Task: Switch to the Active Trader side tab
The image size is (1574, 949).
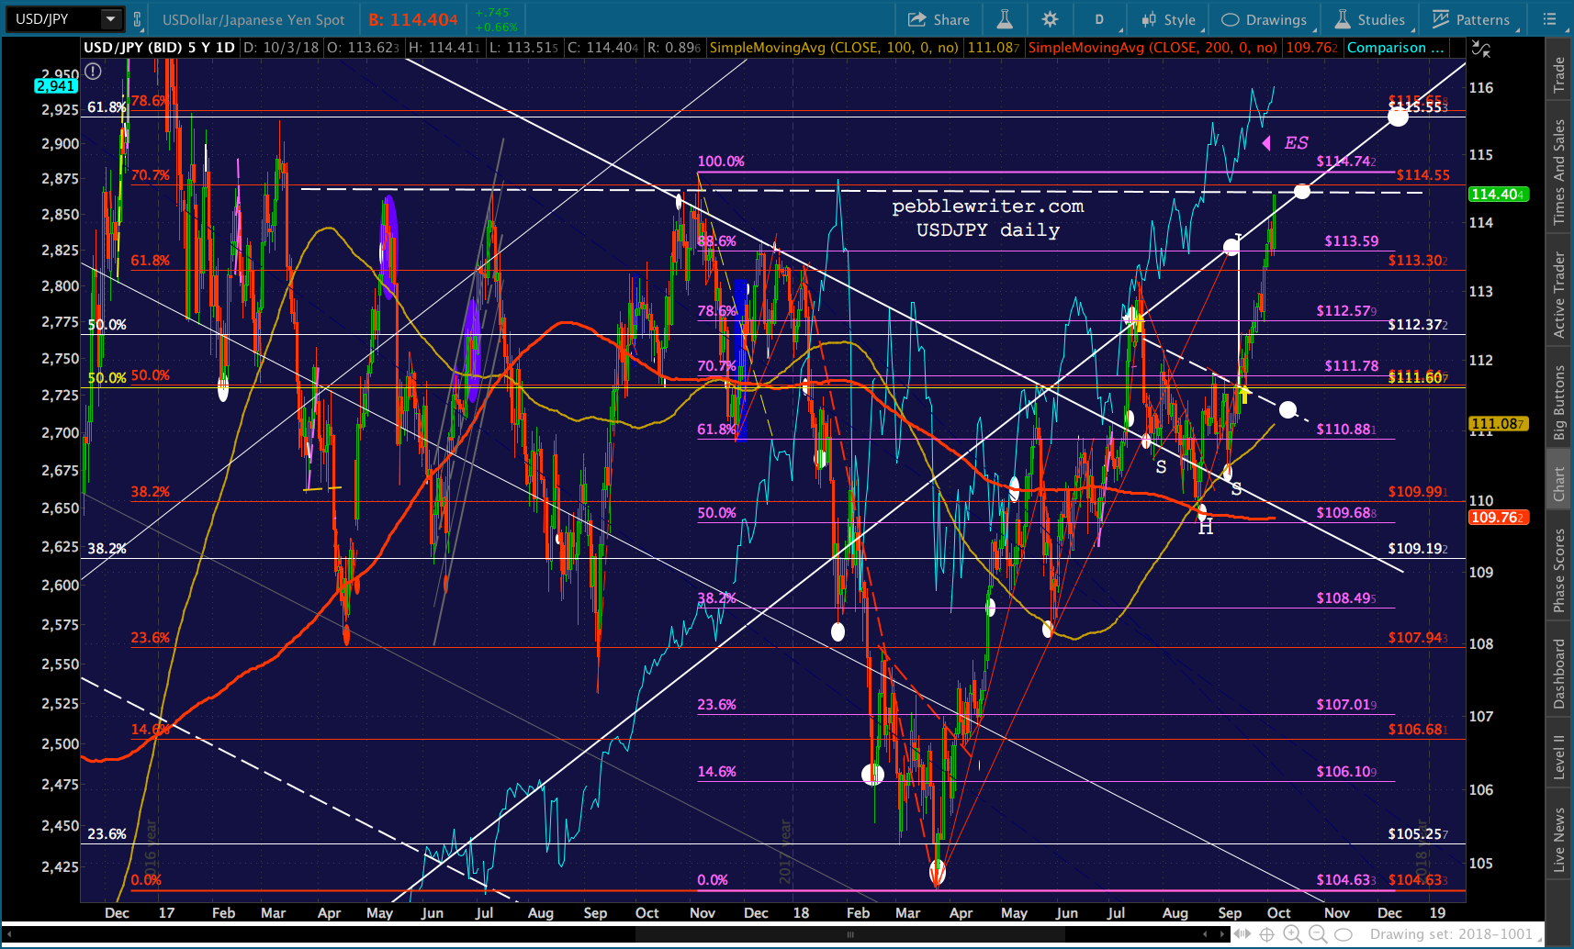Action: (1558, 295)
